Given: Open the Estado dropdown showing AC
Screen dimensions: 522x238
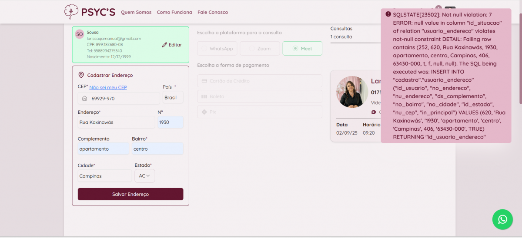Looking at the screenshot, I should tap(144, 176).
